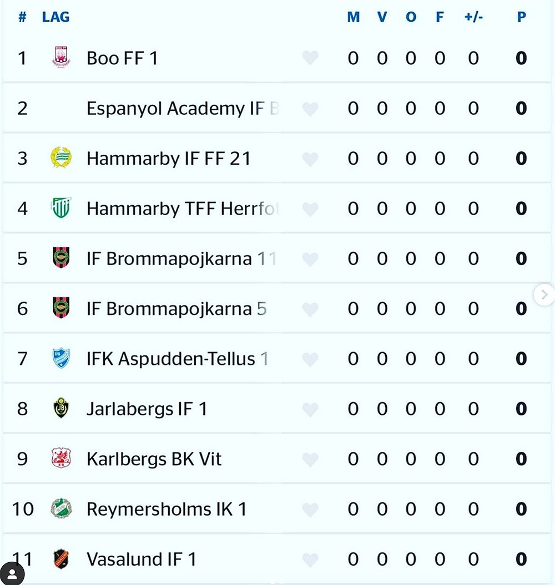Favorite Boo FF 1 with heart
The width and height of the screenshot is (555, 585).
pos(310,58)
